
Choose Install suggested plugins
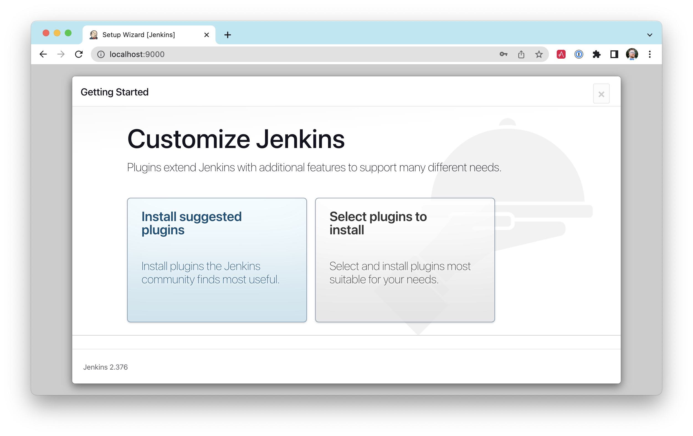217,260
